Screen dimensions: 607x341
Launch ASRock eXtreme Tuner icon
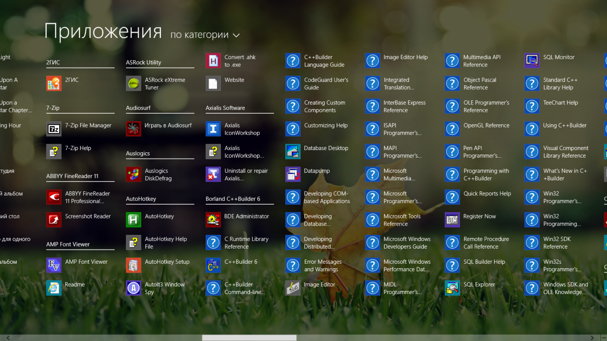(133, 83)
